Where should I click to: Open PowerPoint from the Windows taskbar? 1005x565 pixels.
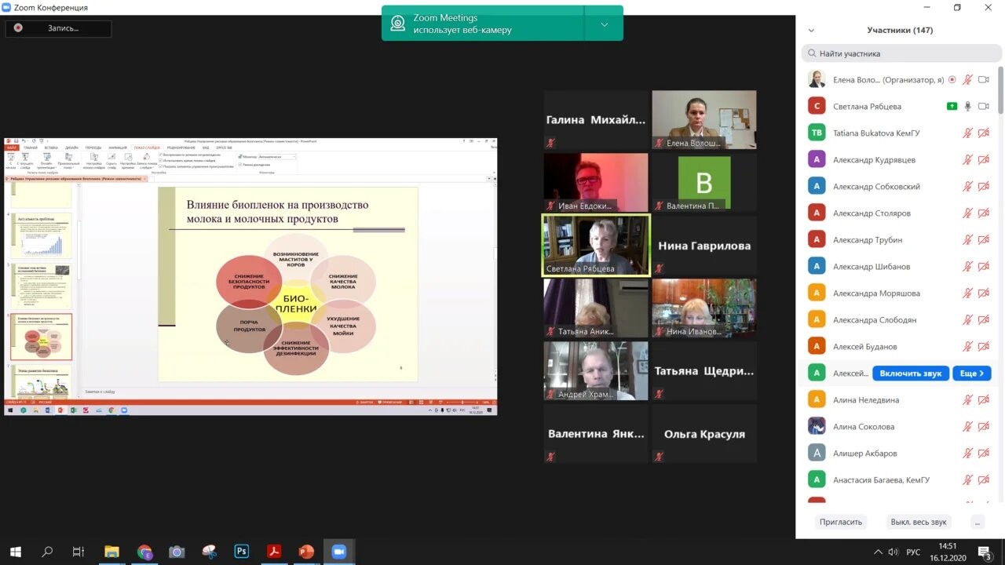pyautogui.click(x=306, y=552)
